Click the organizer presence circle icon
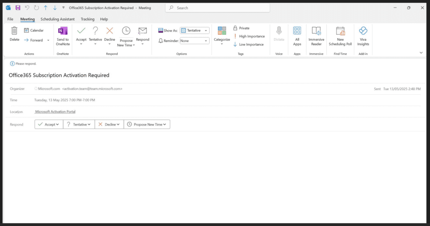This screenshot has height=226, width=430. point(36,88)
